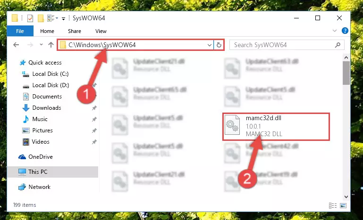This screenshot has width=363, height=220.
Task: Expand the address bar history dropdown
Action: pyautogui.click(x=210, y=45)
